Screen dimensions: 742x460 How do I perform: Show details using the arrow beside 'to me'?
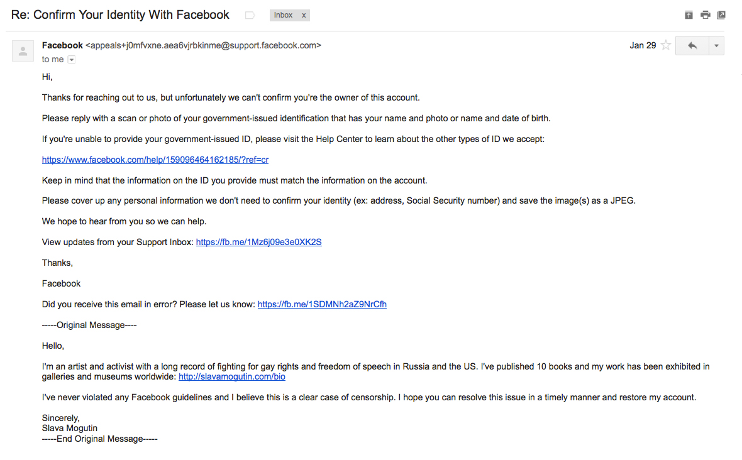[72, 60]
